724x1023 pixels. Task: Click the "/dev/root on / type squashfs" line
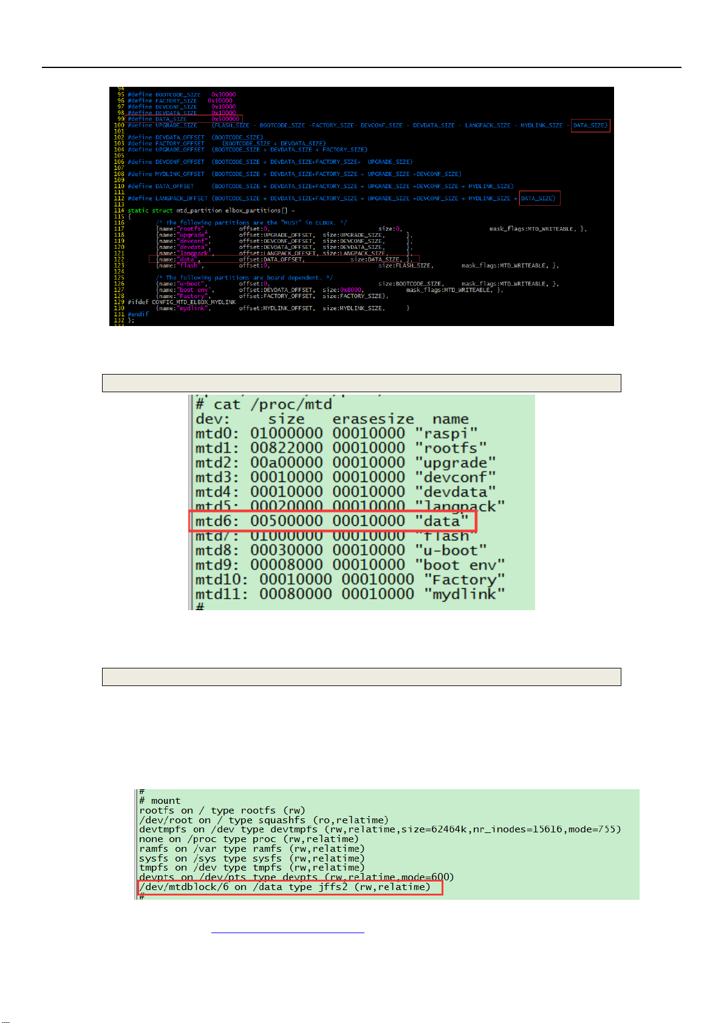(x=264, y=820)
